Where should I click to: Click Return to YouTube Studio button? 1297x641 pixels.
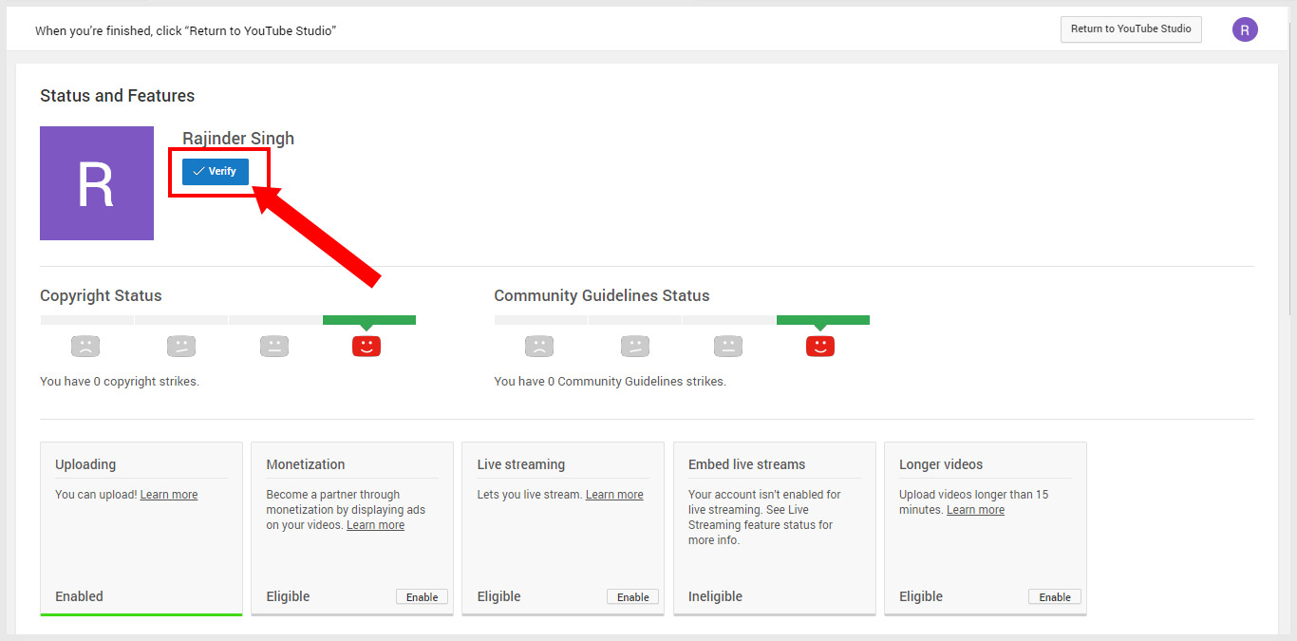pyautogui.click(x=1131, y=29)
